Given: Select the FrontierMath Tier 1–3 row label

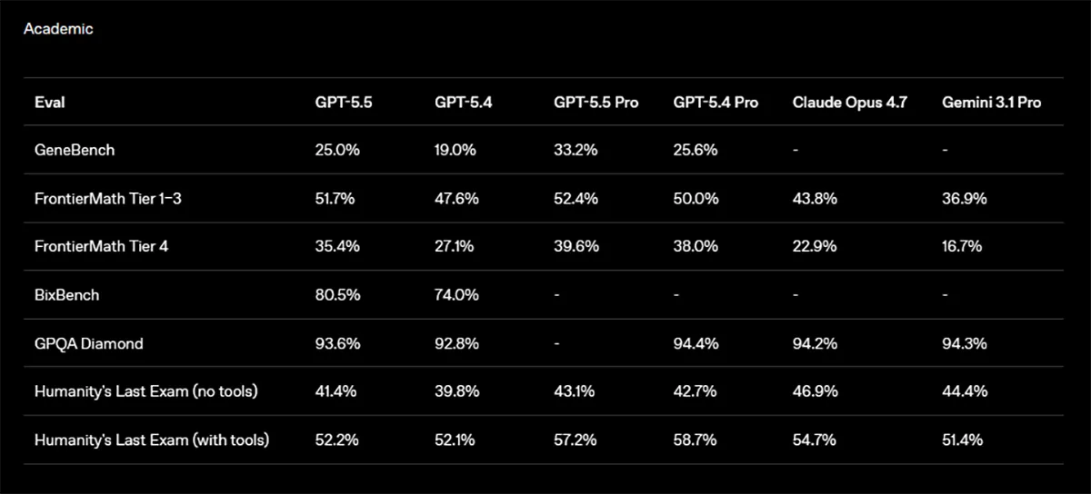Looking at the screenshot, I should [x=107, y=198].
